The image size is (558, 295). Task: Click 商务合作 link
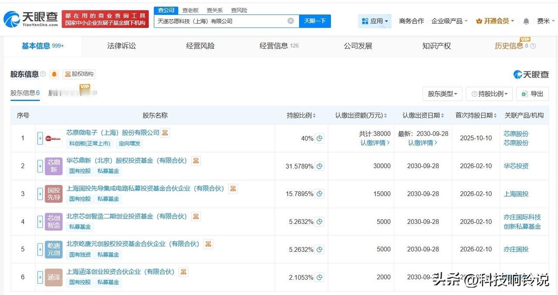(411, 21)
